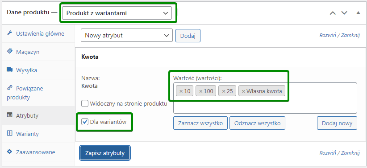Remove the Własna kwota value tag

click(243, 91)
